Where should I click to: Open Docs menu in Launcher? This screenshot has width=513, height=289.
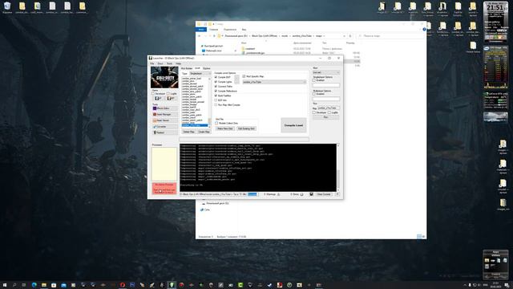160,63
